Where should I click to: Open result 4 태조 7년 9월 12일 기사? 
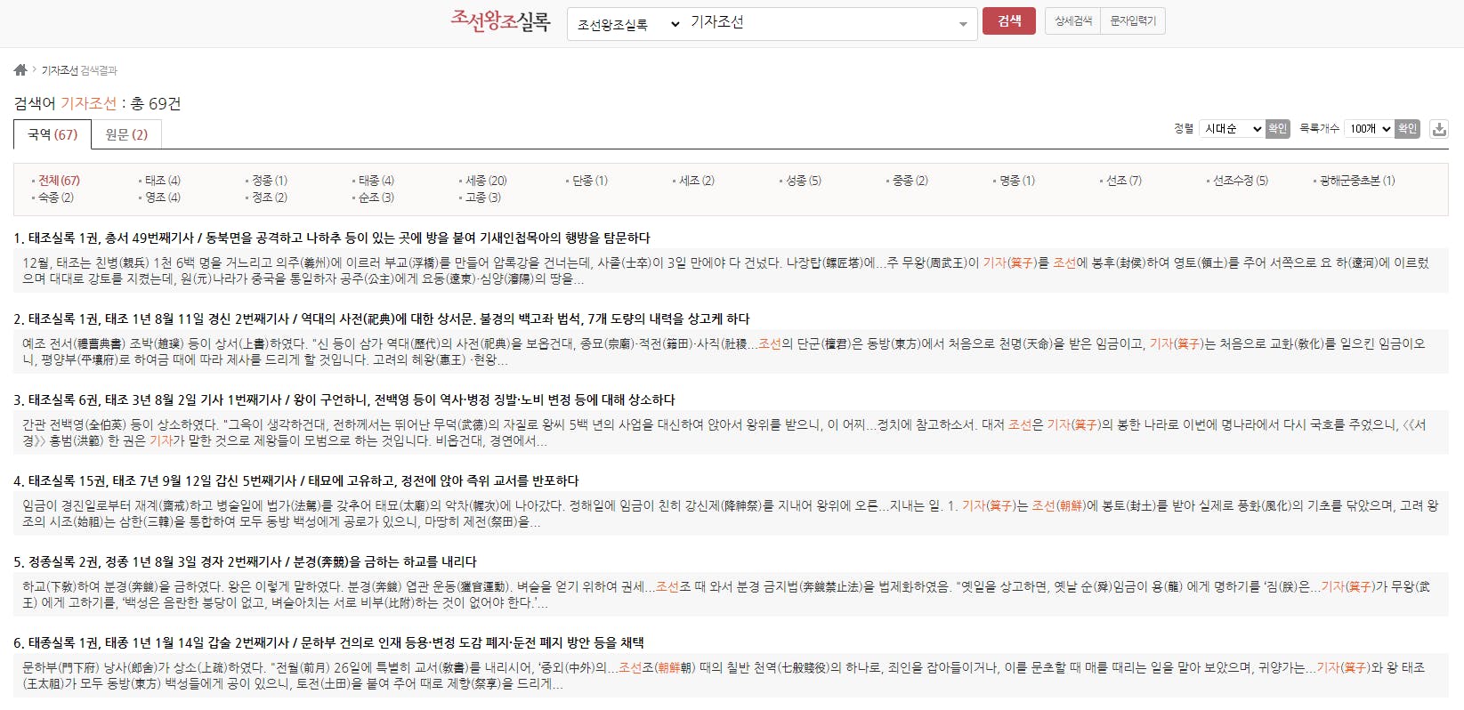click(x=296, y=480)
